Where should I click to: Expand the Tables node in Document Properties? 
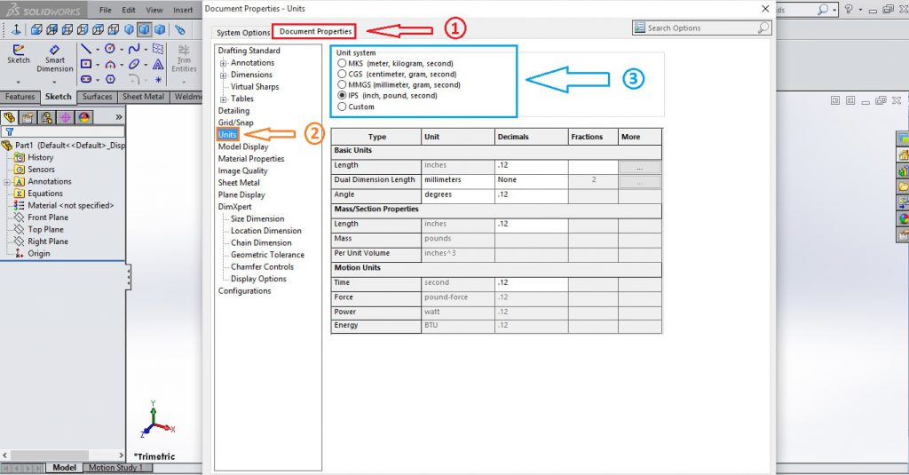point(223,99)
